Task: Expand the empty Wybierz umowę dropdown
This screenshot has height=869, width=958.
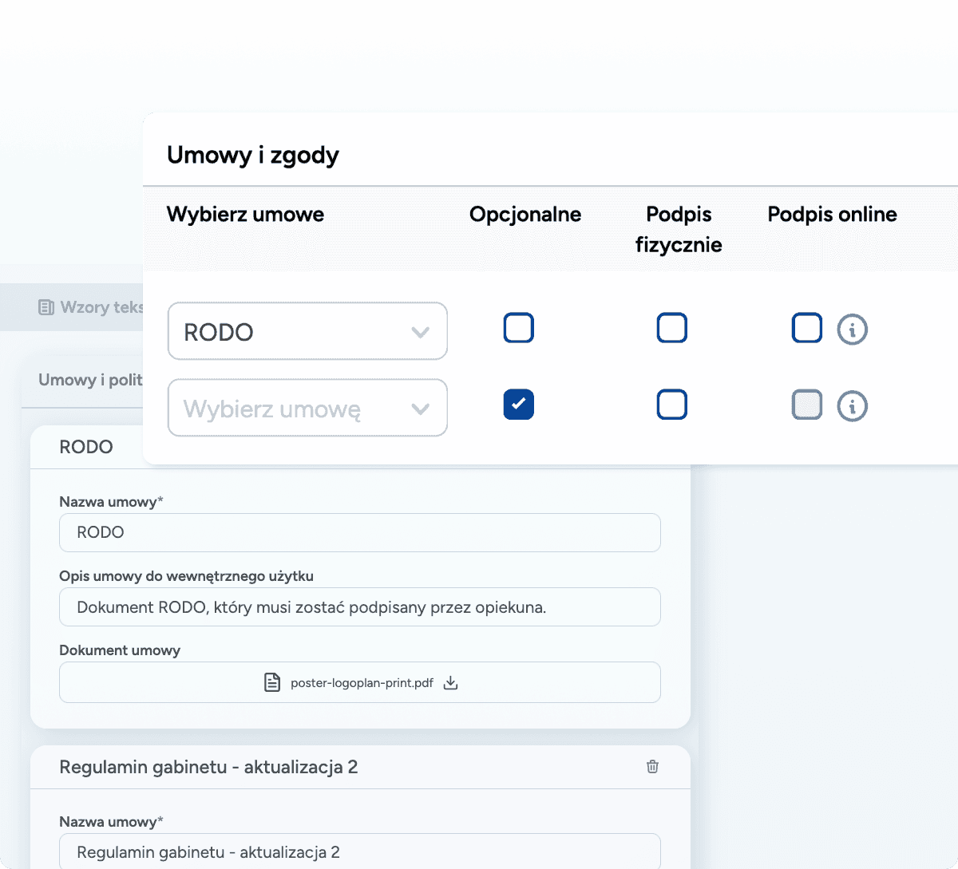Action: click(307, 409)
